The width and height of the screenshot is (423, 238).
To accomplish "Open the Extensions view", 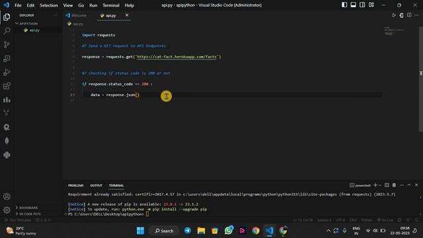I will coord(7,86).
